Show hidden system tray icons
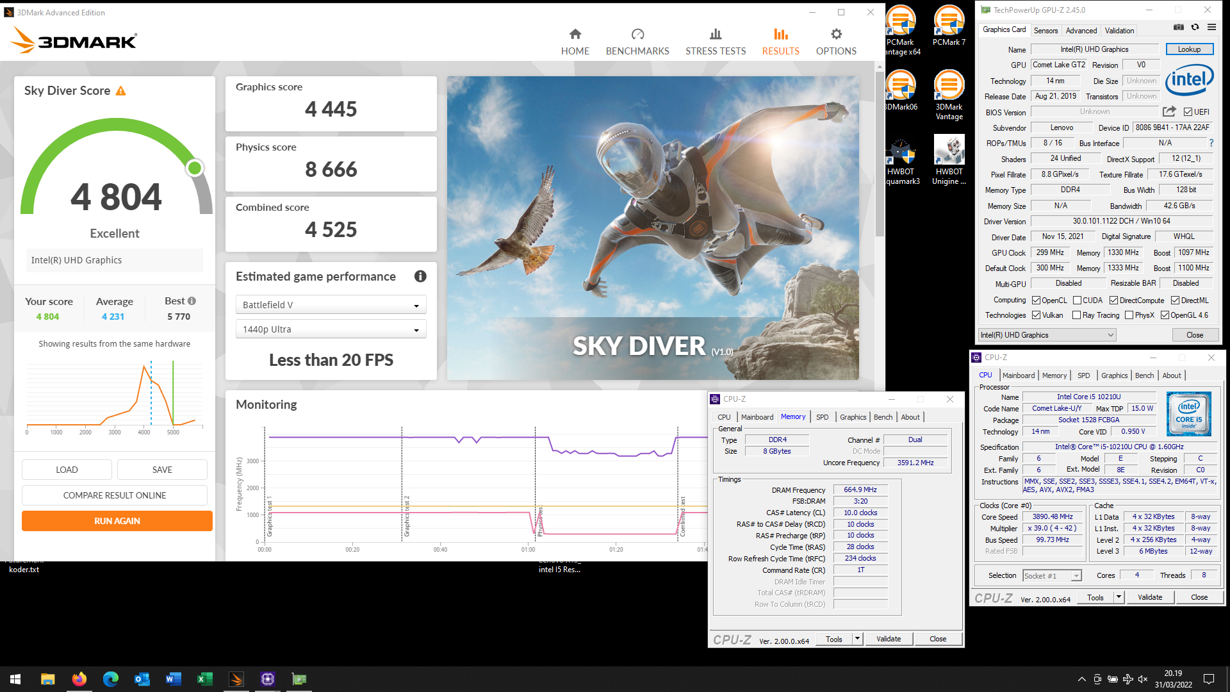 coord(1081,679)
